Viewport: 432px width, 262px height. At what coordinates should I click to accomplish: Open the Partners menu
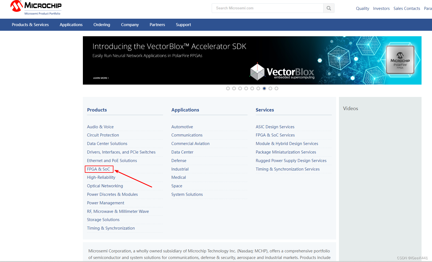[x=157, y=25]
